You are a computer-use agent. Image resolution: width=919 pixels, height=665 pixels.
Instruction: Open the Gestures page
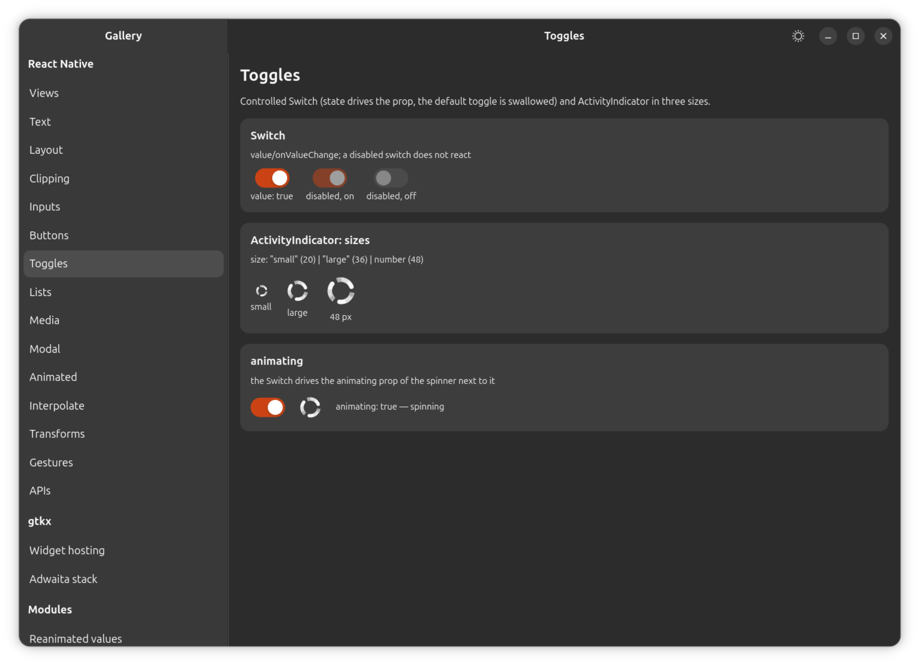click(124, 462)
